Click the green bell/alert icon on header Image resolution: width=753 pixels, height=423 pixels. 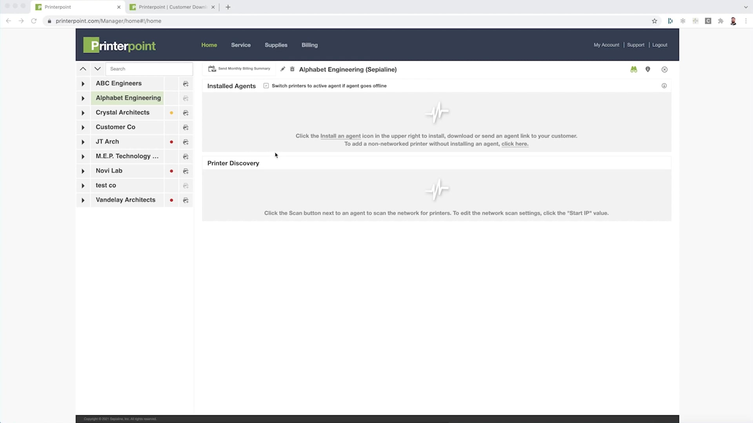[633, 69]
